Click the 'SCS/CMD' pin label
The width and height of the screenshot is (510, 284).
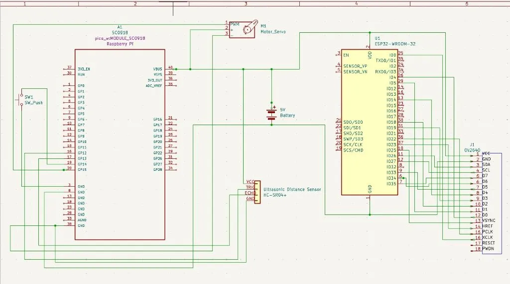[x=353, y=150]
